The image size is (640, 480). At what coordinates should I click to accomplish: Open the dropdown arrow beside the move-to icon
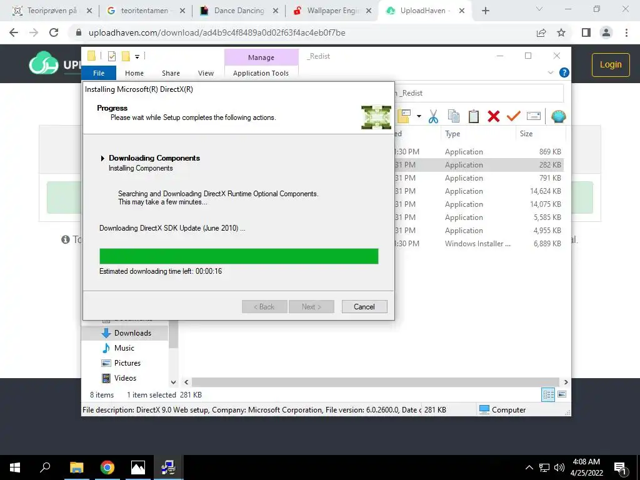tap(419, 116)
